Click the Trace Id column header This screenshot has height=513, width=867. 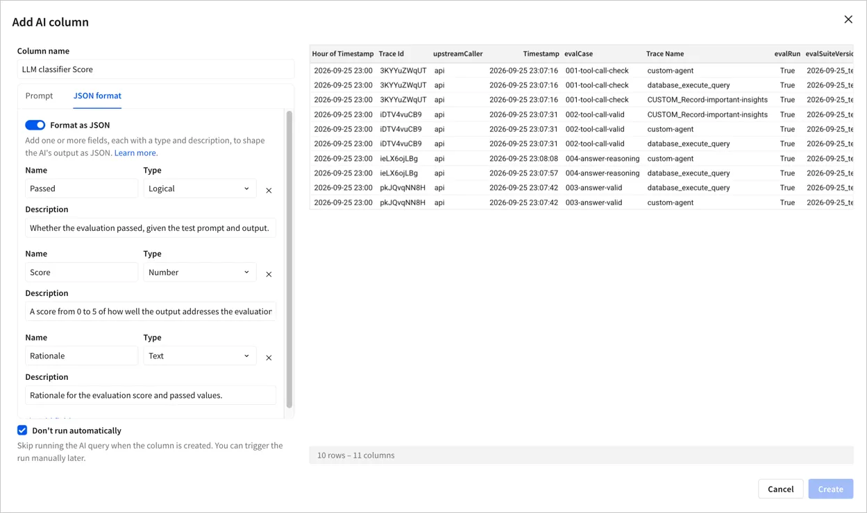(x=392, y=54)
